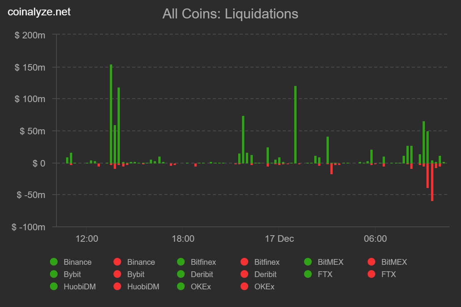This screenshot has width=461, height=307.
Task: Toggle red FTX series visibility label
Action: click(388, 274)
